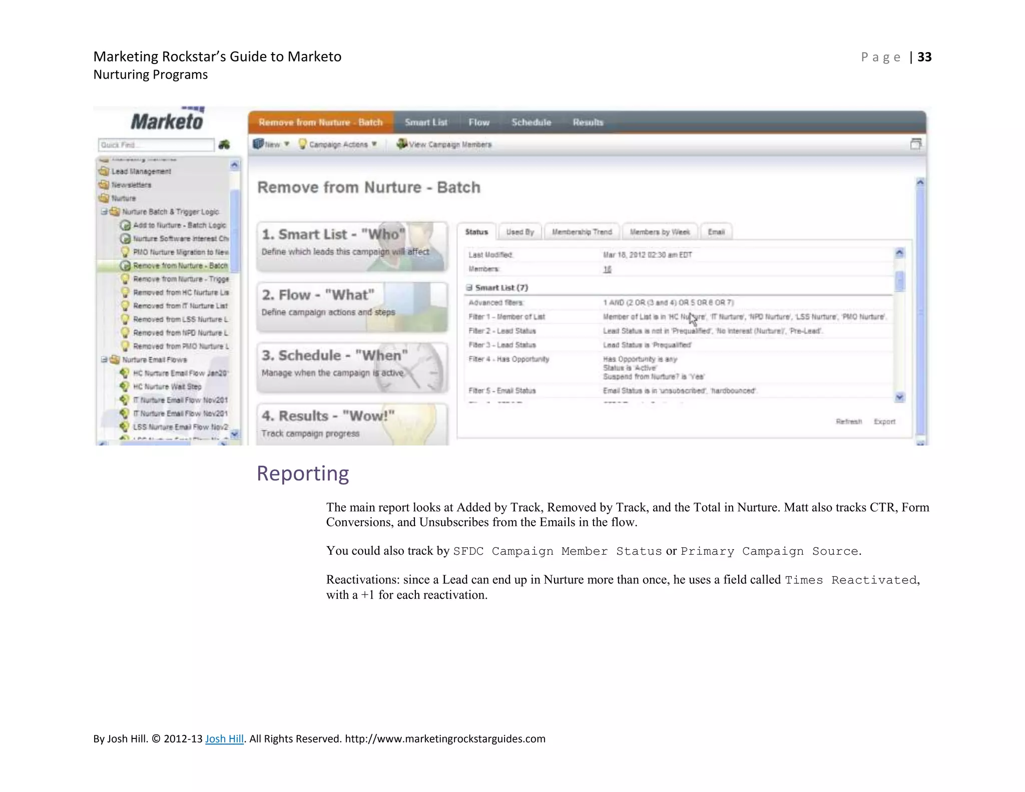The width and height of the screenshot is (1025, 792).
Task: Open the 2. Flow "What" card
Action: tap(352, 307)
